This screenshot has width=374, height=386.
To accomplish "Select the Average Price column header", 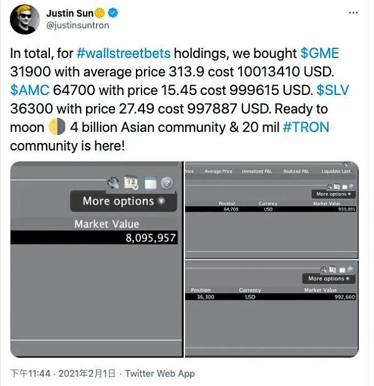I will (x=218, y=171).
